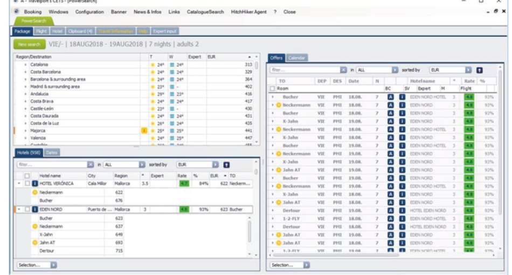Screen dimensions: 512x275
Task: Click the I icon in first Bucher offer row
Action: tap(402, 97)
